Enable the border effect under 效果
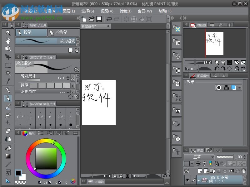The height and width of the screenshot is (187, 250). click(218, 88)
